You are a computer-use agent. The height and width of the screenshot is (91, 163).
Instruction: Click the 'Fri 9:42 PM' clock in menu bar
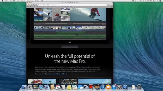148,1
